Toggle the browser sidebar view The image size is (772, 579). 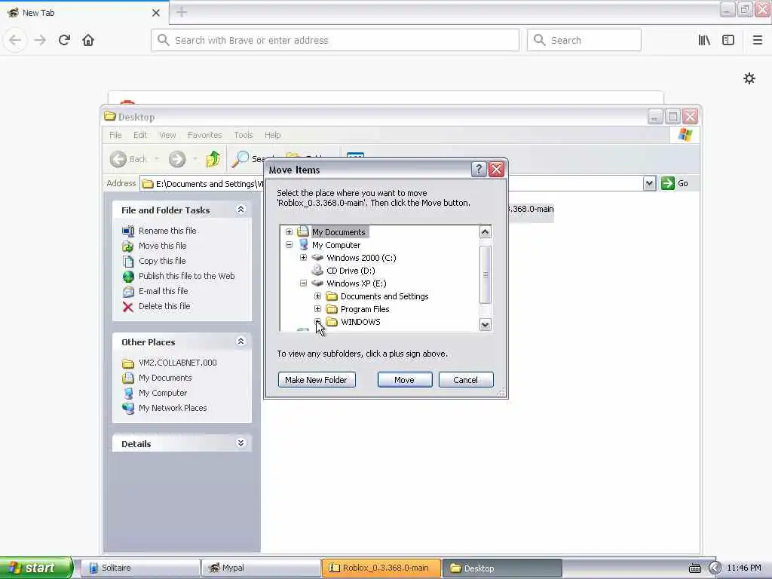[728, 40]
